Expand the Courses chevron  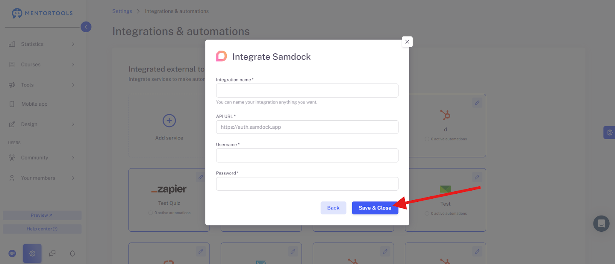pos(73,65)
